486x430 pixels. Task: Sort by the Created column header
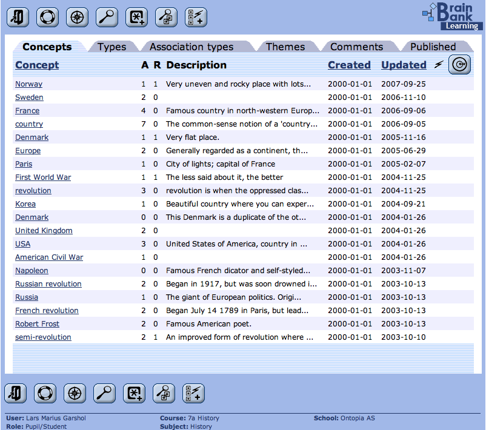(x=349, y=65)
